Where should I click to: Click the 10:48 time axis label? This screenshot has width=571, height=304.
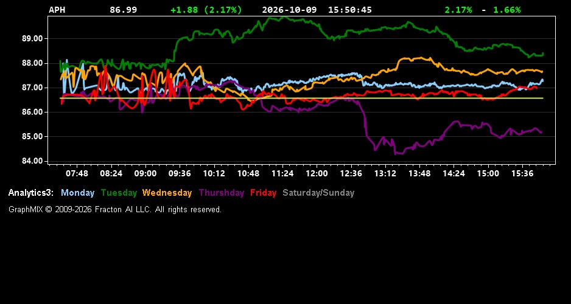point(248,173)
